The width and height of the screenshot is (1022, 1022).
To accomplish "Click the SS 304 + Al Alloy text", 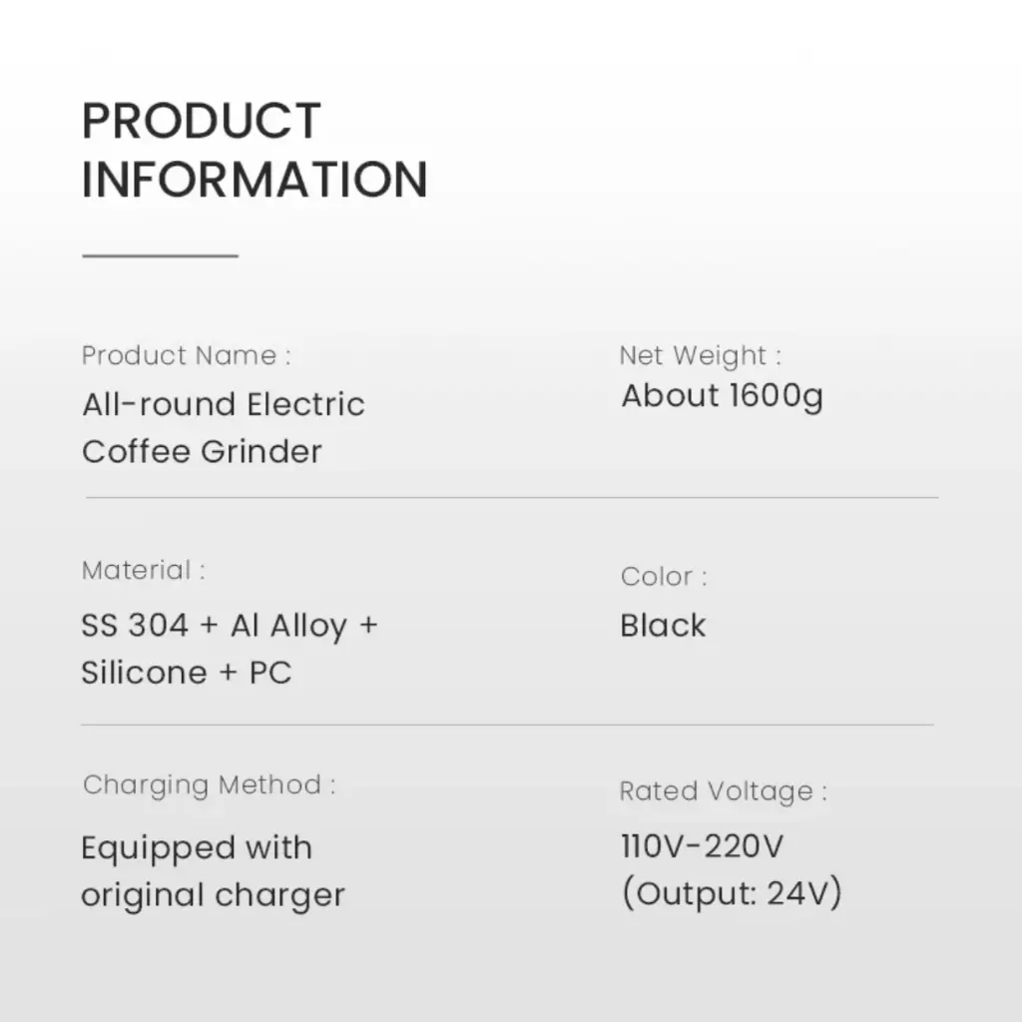I will [x=230, y=626].
